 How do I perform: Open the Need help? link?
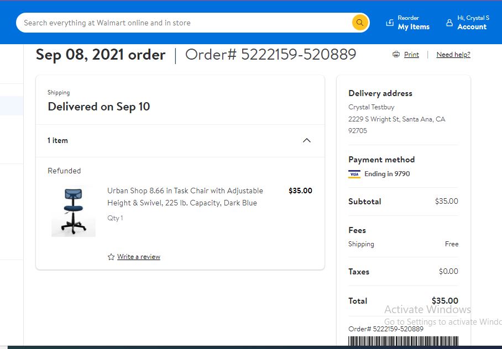tap(453, 54)
